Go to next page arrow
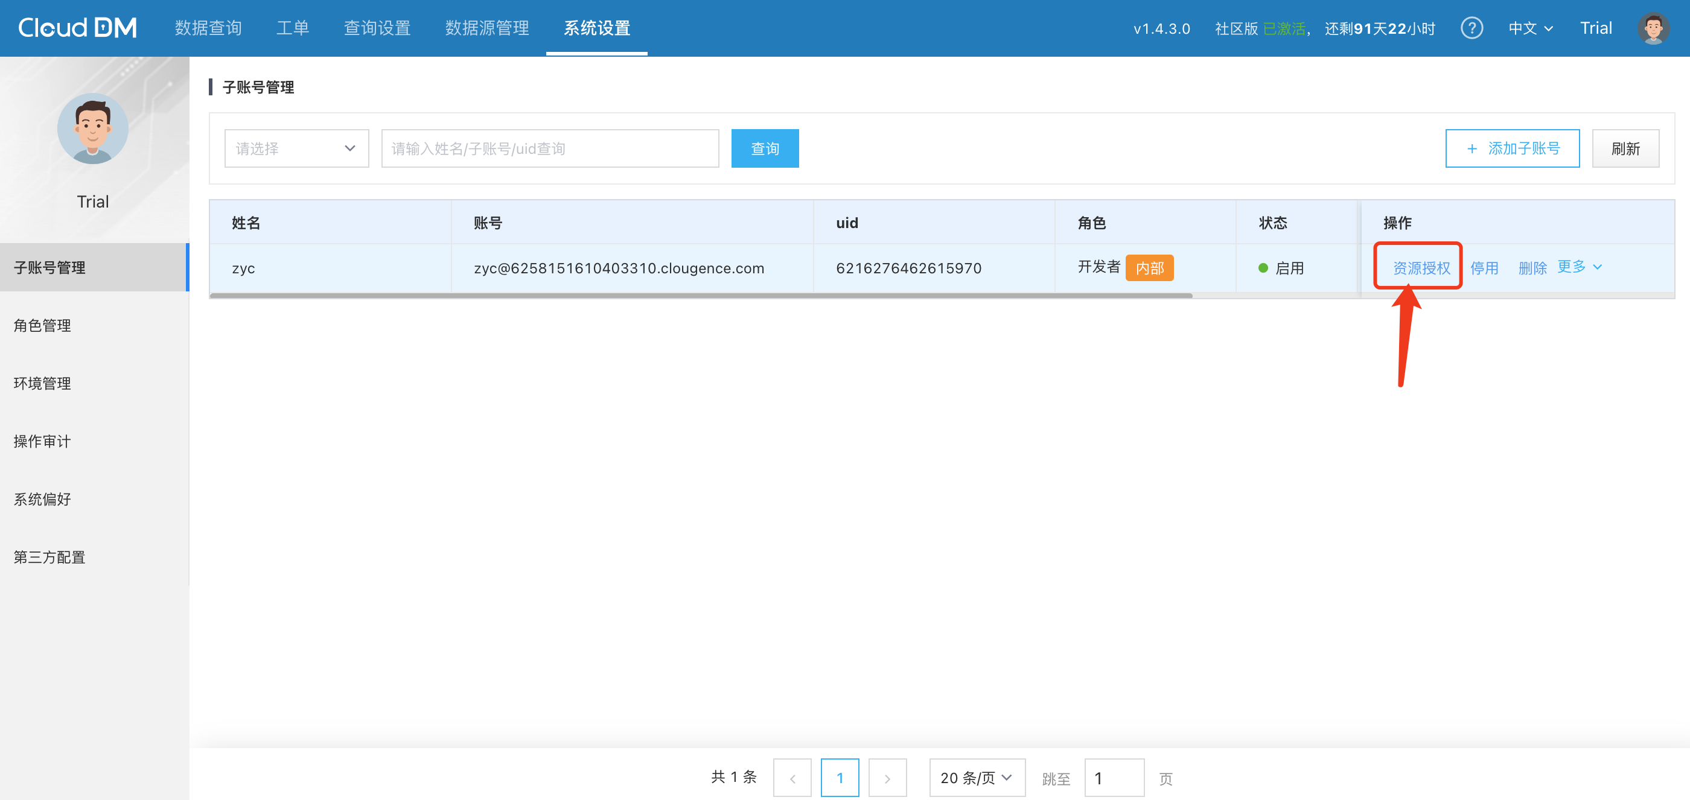The height and width of the screenshot is (800, 1690). 887,778
